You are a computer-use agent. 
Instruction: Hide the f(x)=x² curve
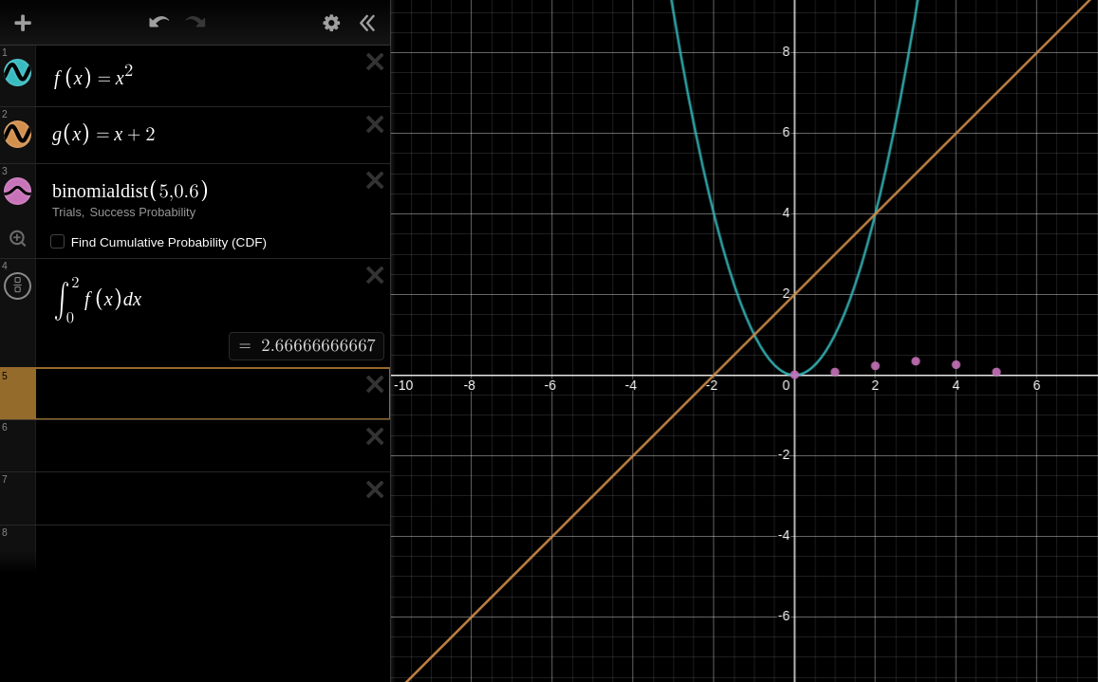(17, 73)
